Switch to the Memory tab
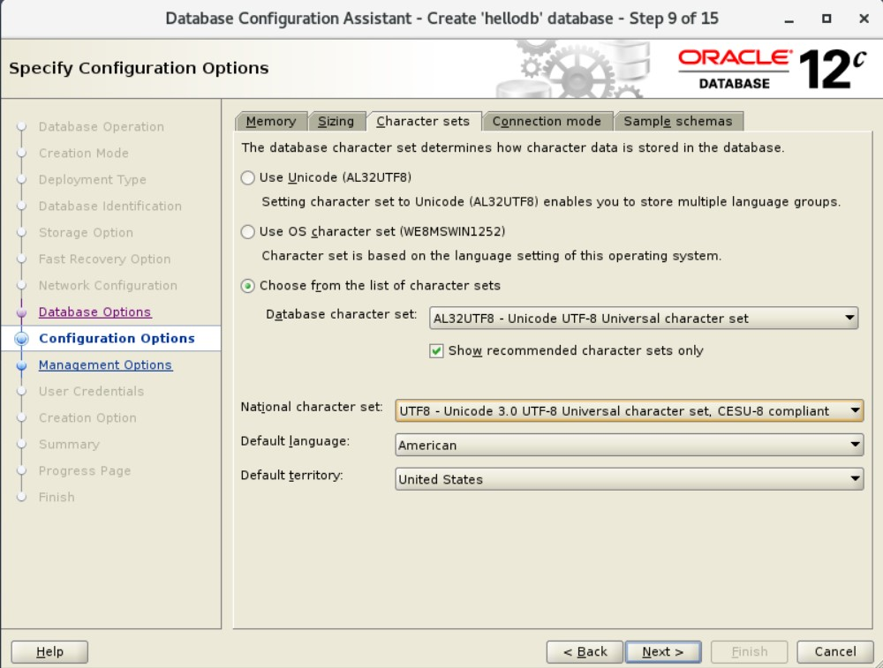 click(271, 121)
